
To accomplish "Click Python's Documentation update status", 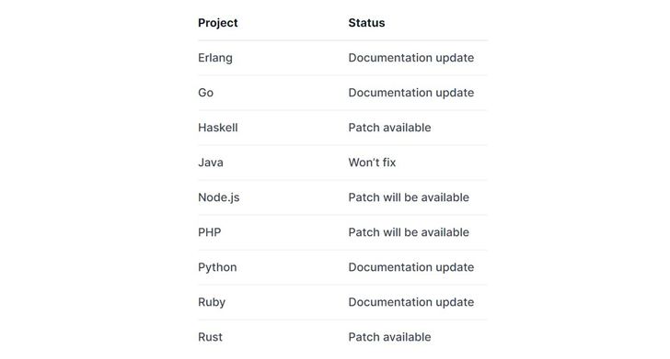I will tap(411, 267).
